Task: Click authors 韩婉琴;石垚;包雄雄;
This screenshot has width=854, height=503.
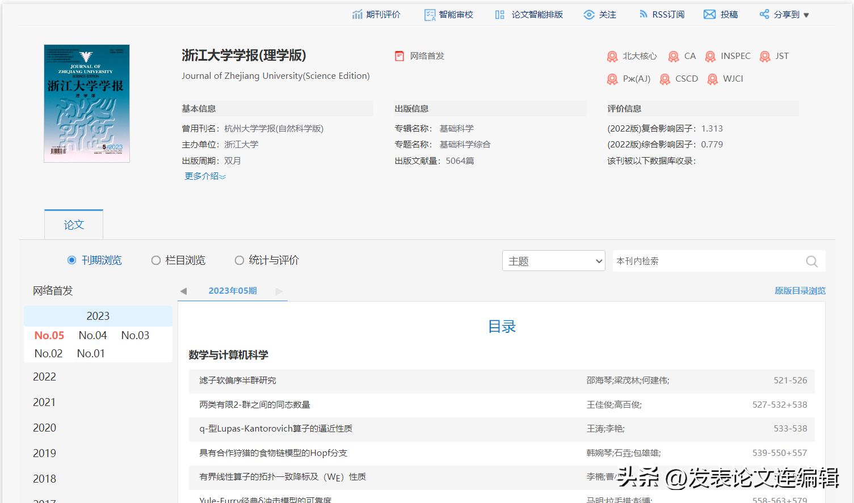Action: tap(624, 453)
